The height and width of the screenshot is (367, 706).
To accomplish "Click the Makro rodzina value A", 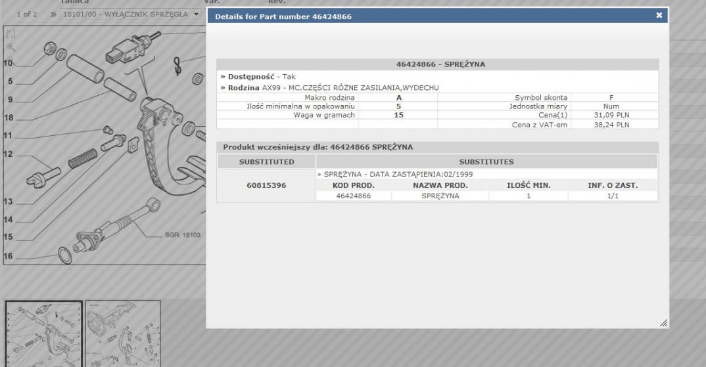I will pos(398,98).
